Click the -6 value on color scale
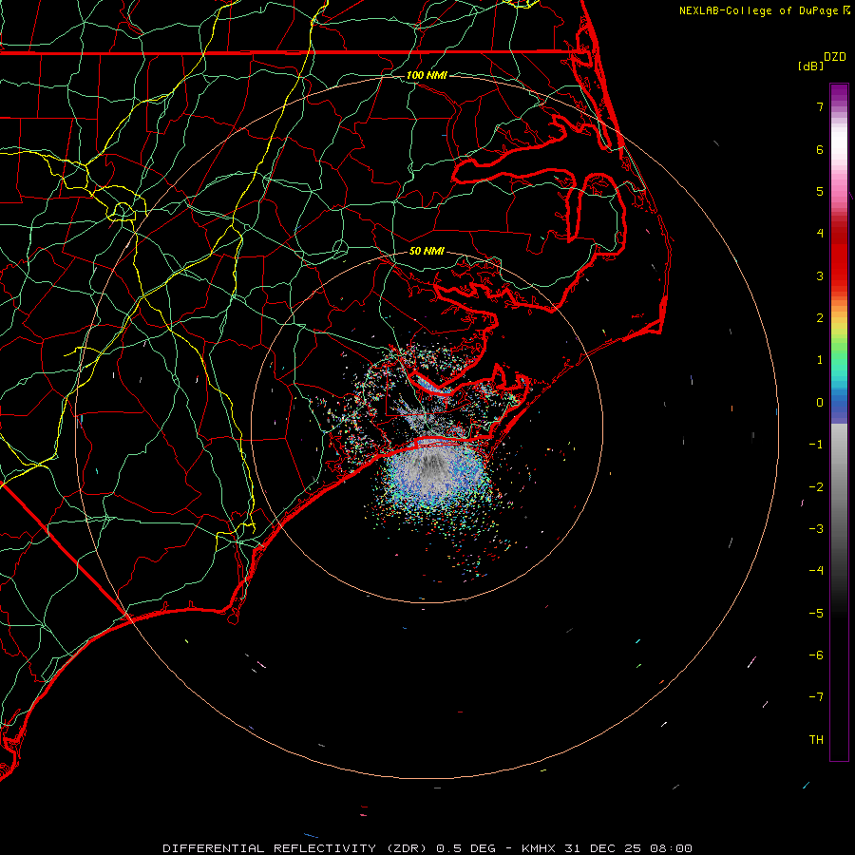This screenshot has width=855, height=855. coord(816,655)
